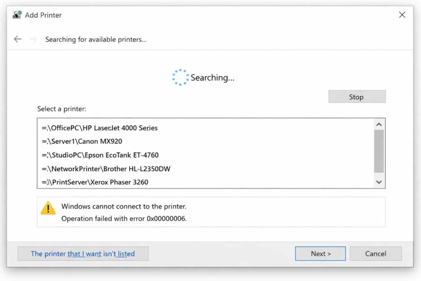Image resolution: width=421 pixels, height=281 pixels.
Task: Click "The printer that I want isn't listed"
Action: tap(83, 254)
